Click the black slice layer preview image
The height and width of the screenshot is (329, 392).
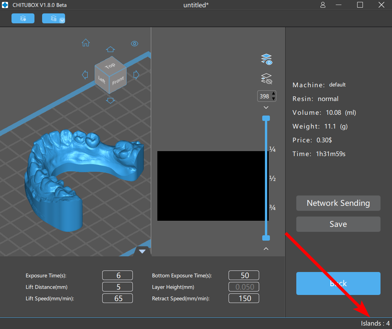point(213,186)
